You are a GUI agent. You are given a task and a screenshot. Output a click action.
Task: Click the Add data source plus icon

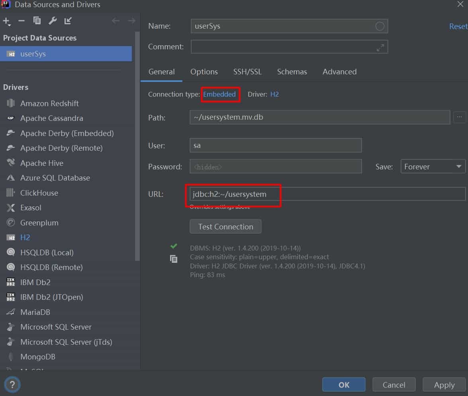6,21
